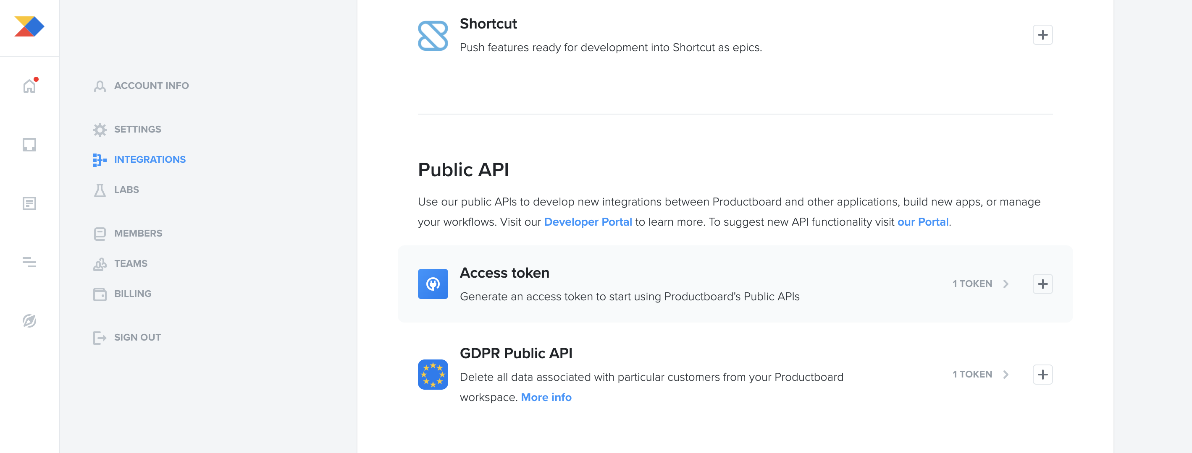1192x453 pixels.
Task: Expand GDPR Public API 1 TOKEN chevron
Action: 1005,375
